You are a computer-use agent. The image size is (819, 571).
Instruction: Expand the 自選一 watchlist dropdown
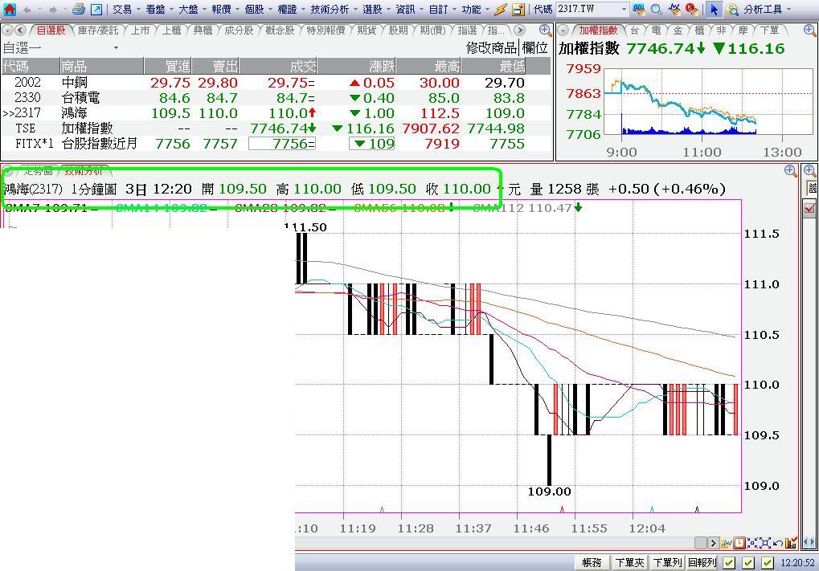116,48
